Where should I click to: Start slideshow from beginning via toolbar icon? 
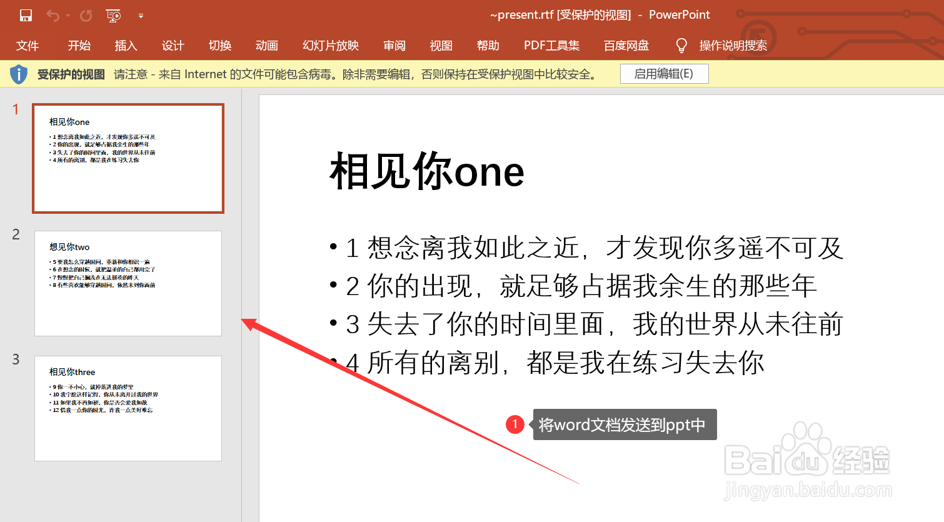113,15
